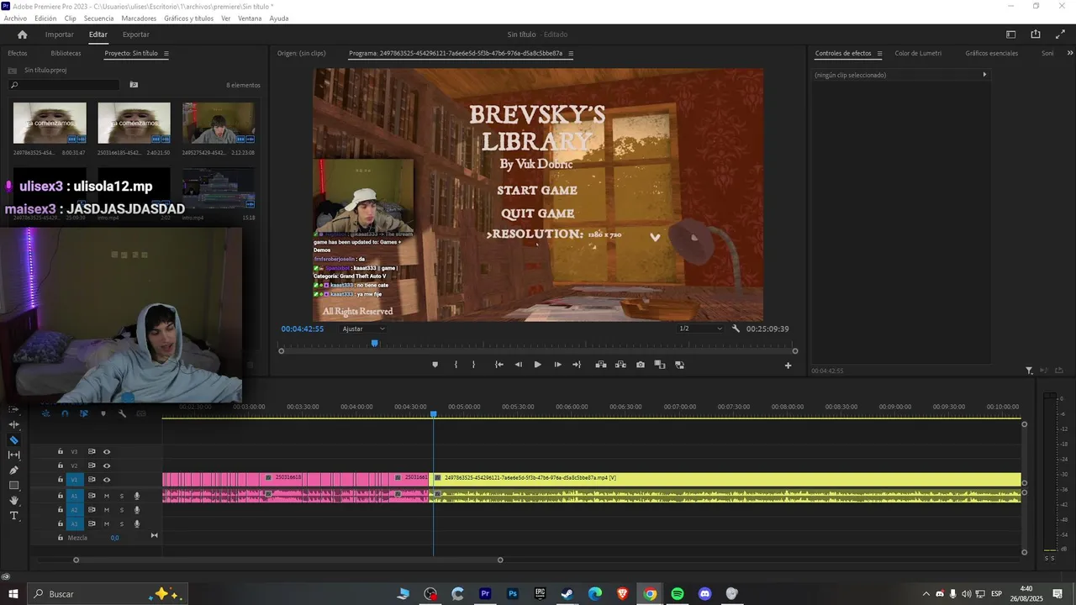Select the yellow 2497863525 clip on V1
The width and height of the screenshot is (1076, 605).
[727, 478]
